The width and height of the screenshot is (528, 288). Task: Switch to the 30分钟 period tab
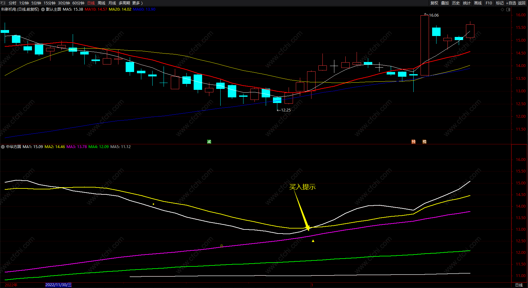(64, 3)
